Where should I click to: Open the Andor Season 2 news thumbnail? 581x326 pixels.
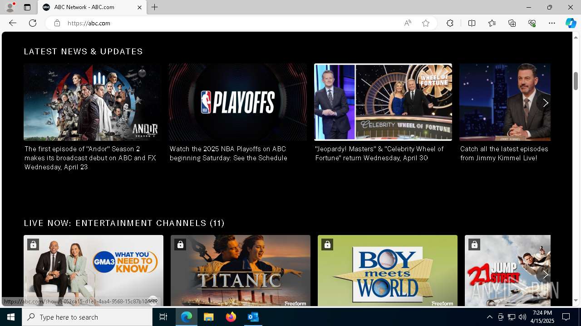tap(93, 102)
